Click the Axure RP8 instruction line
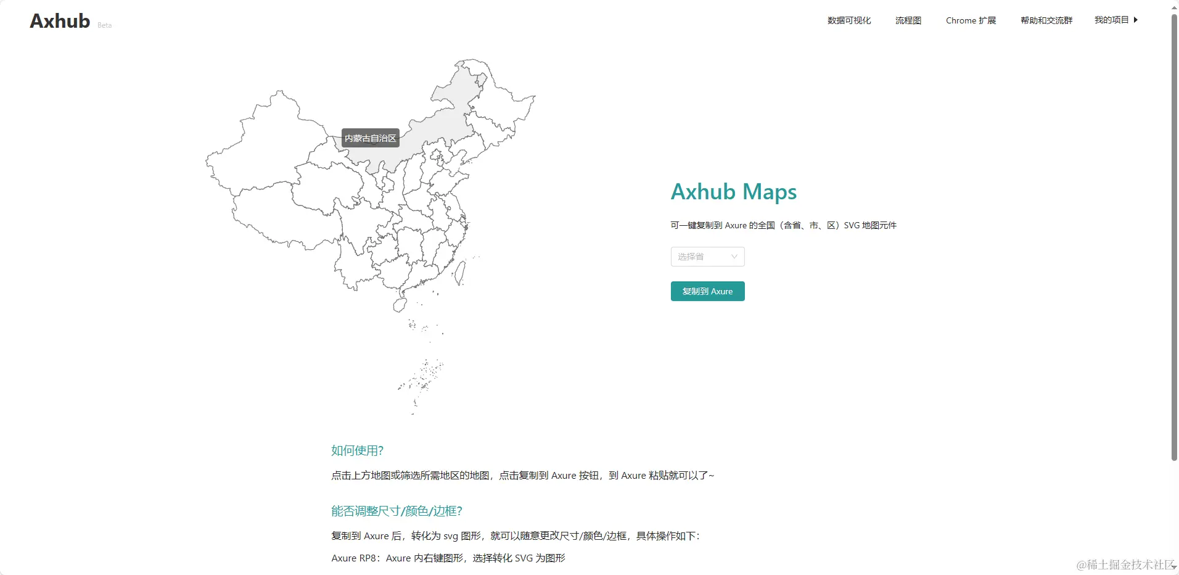This screenshot has height=575, width=1179. pos(448,558)
